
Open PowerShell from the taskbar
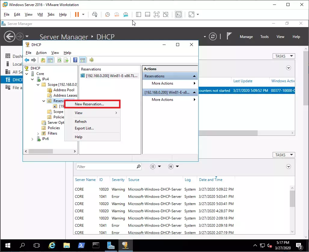[81, 245]
